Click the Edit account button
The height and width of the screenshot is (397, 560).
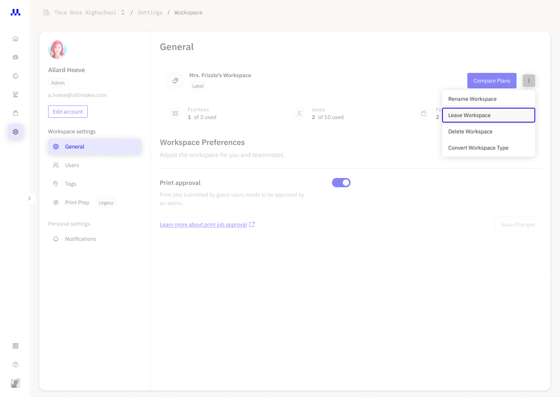tap(68, 112)
